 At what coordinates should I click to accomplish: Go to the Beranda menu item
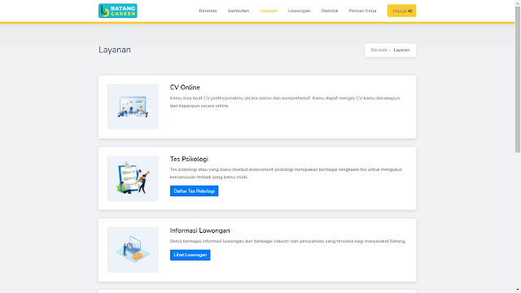click(208, 11)
